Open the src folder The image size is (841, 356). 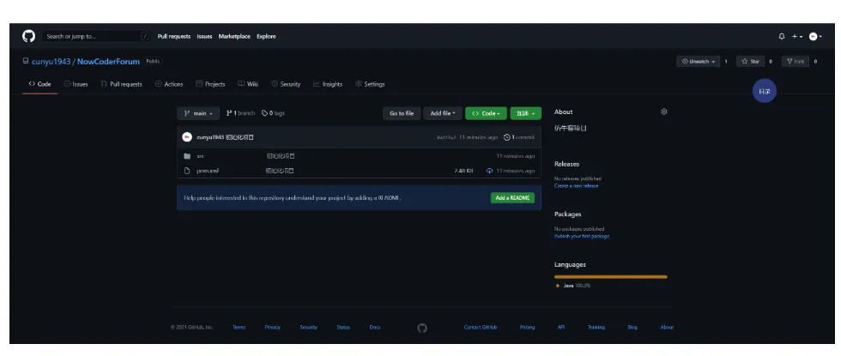(201, 156)
